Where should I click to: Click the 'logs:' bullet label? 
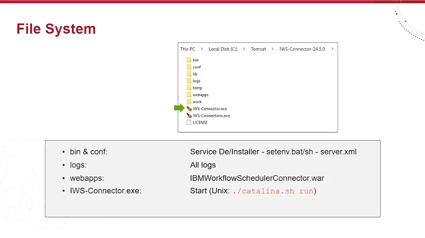(x=78, y=165)
